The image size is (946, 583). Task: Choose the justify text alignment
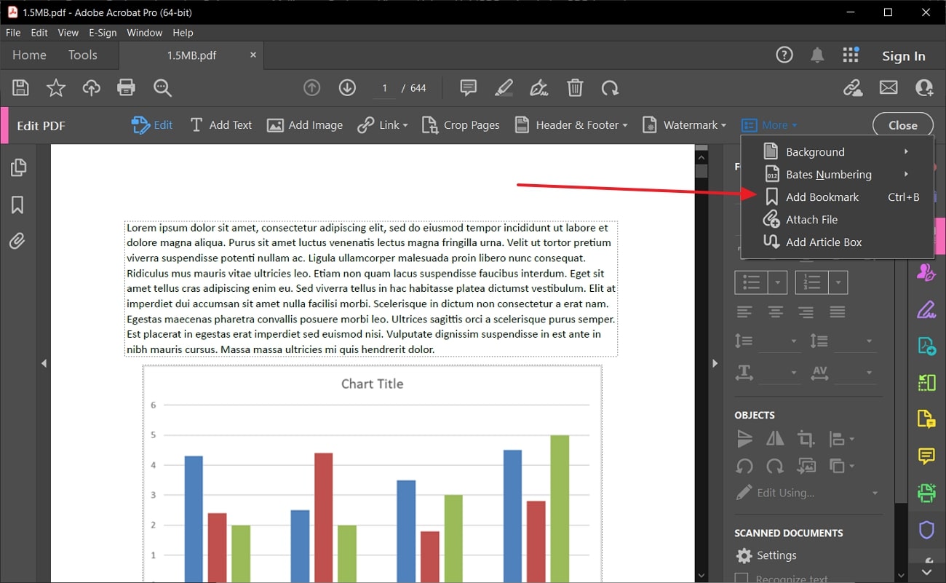click(x=838, y=312)
